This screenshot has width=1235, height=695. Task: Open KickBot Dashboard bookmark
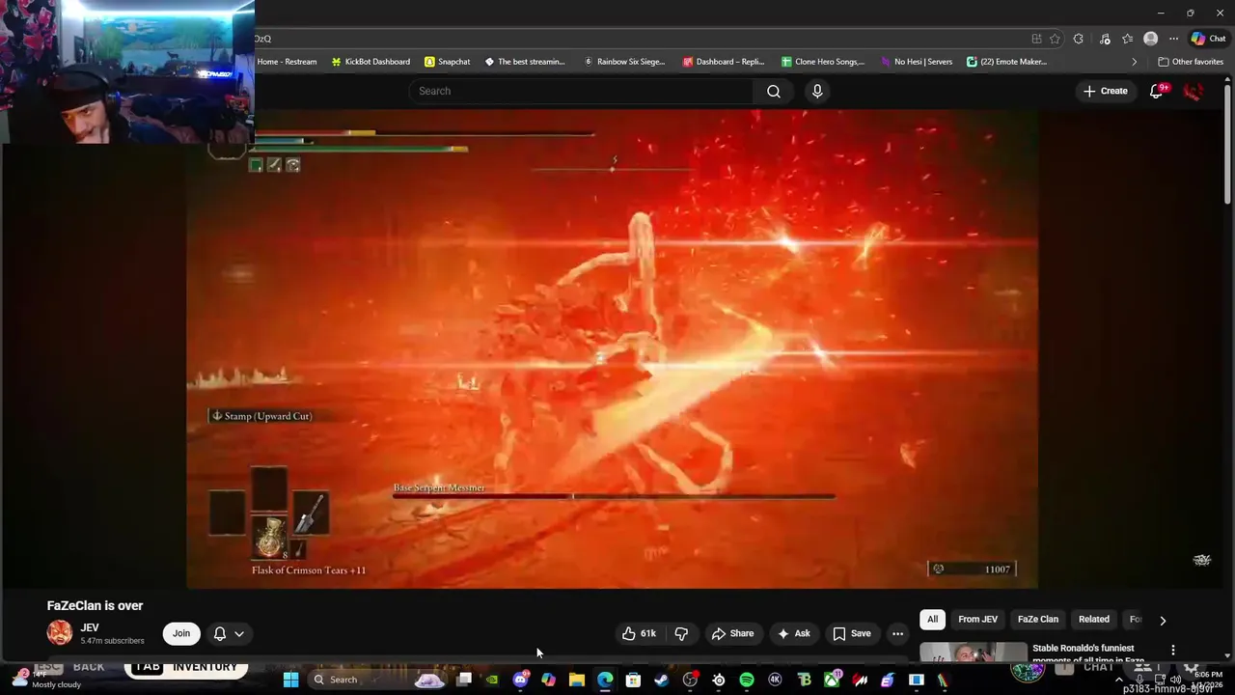(x=370, y=62)
